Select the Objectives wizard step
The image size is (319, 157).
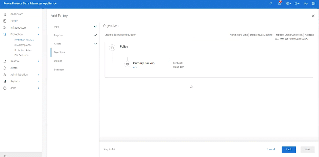pos(59,52)
